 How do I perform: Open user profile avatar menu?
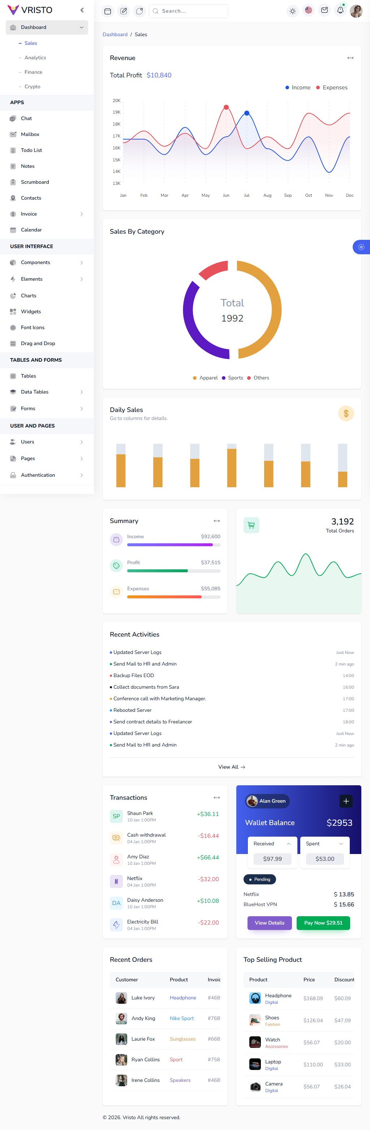(x=356, y=11)
